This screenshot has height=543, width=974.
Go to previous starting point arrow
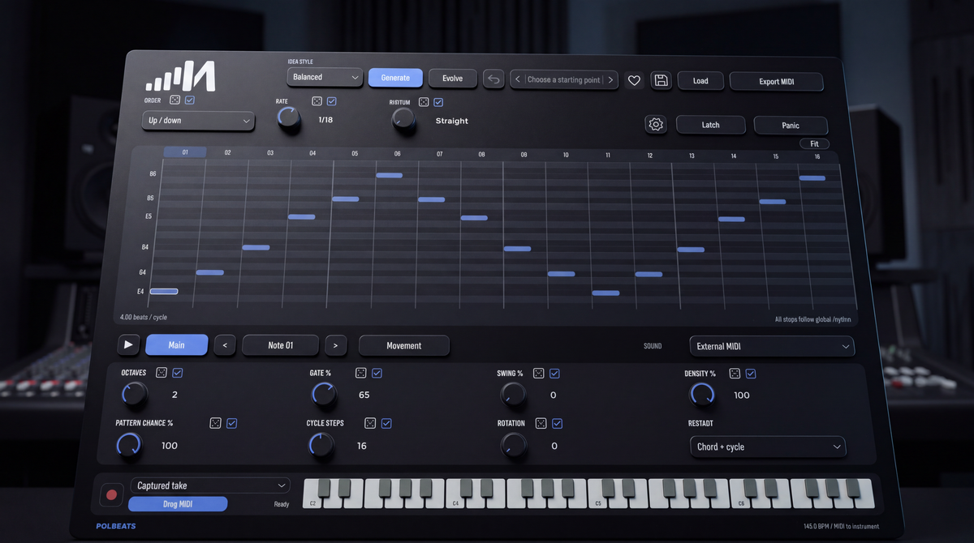tap(518, 79)
